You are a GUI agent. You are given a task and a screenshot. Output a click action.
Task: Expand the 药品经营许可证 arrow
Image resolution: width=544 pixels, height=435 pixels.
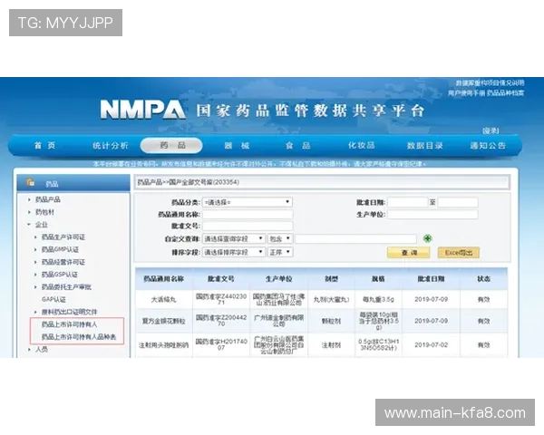(35, 262)
